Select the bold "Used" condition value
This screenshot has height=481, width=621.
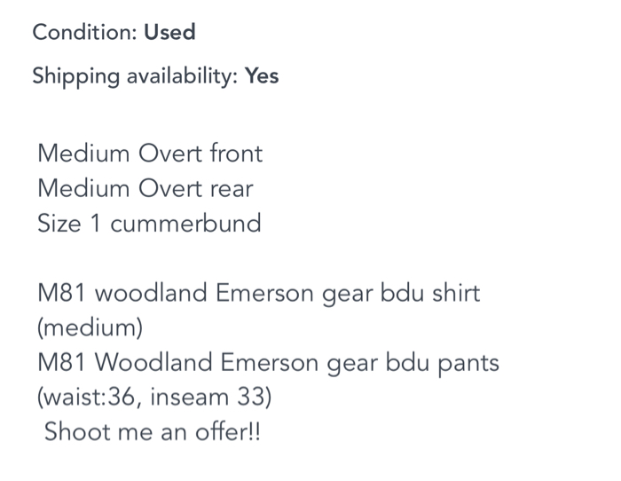[x=169, y=33]
